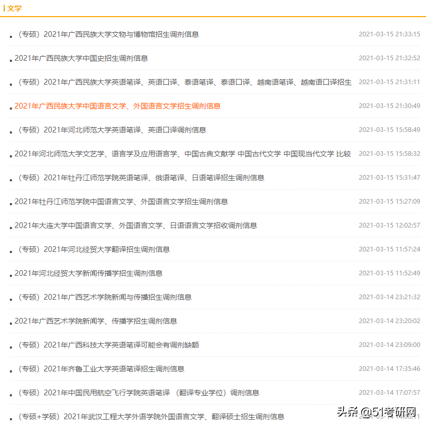Open the highlighted 广西民族大学中国语言文学 adjustment notice
Image resolution: width=426 pixels, height=427 pixels.
click(118, 106)
